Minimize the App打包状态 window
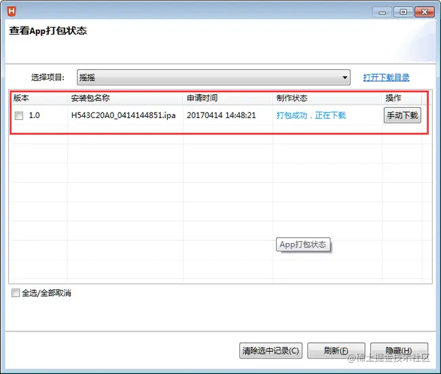 tap(382, 12)
